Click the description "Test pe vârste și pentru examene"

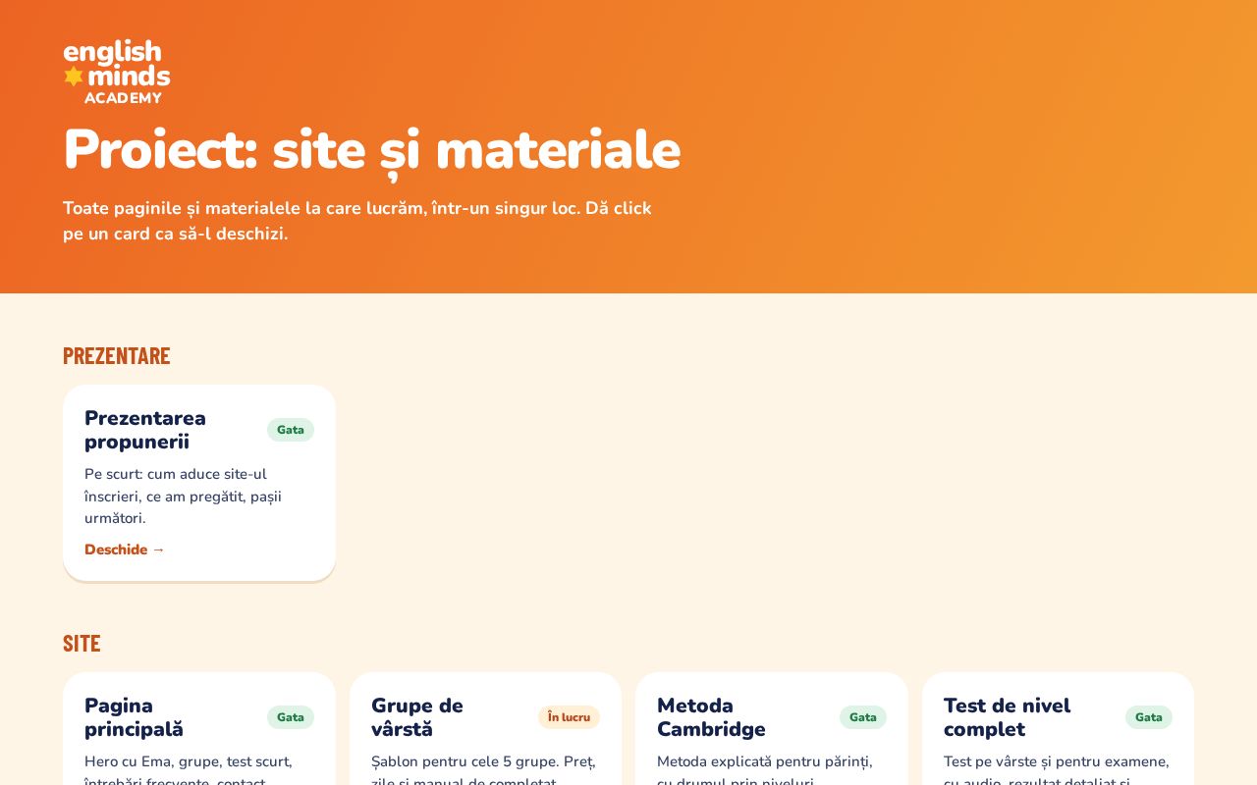coord(1057,771)
